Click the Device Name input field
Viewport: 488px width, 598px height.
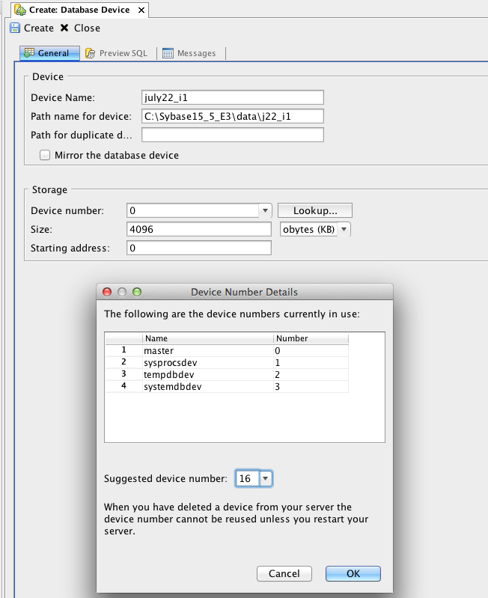(x=232, y=97)
